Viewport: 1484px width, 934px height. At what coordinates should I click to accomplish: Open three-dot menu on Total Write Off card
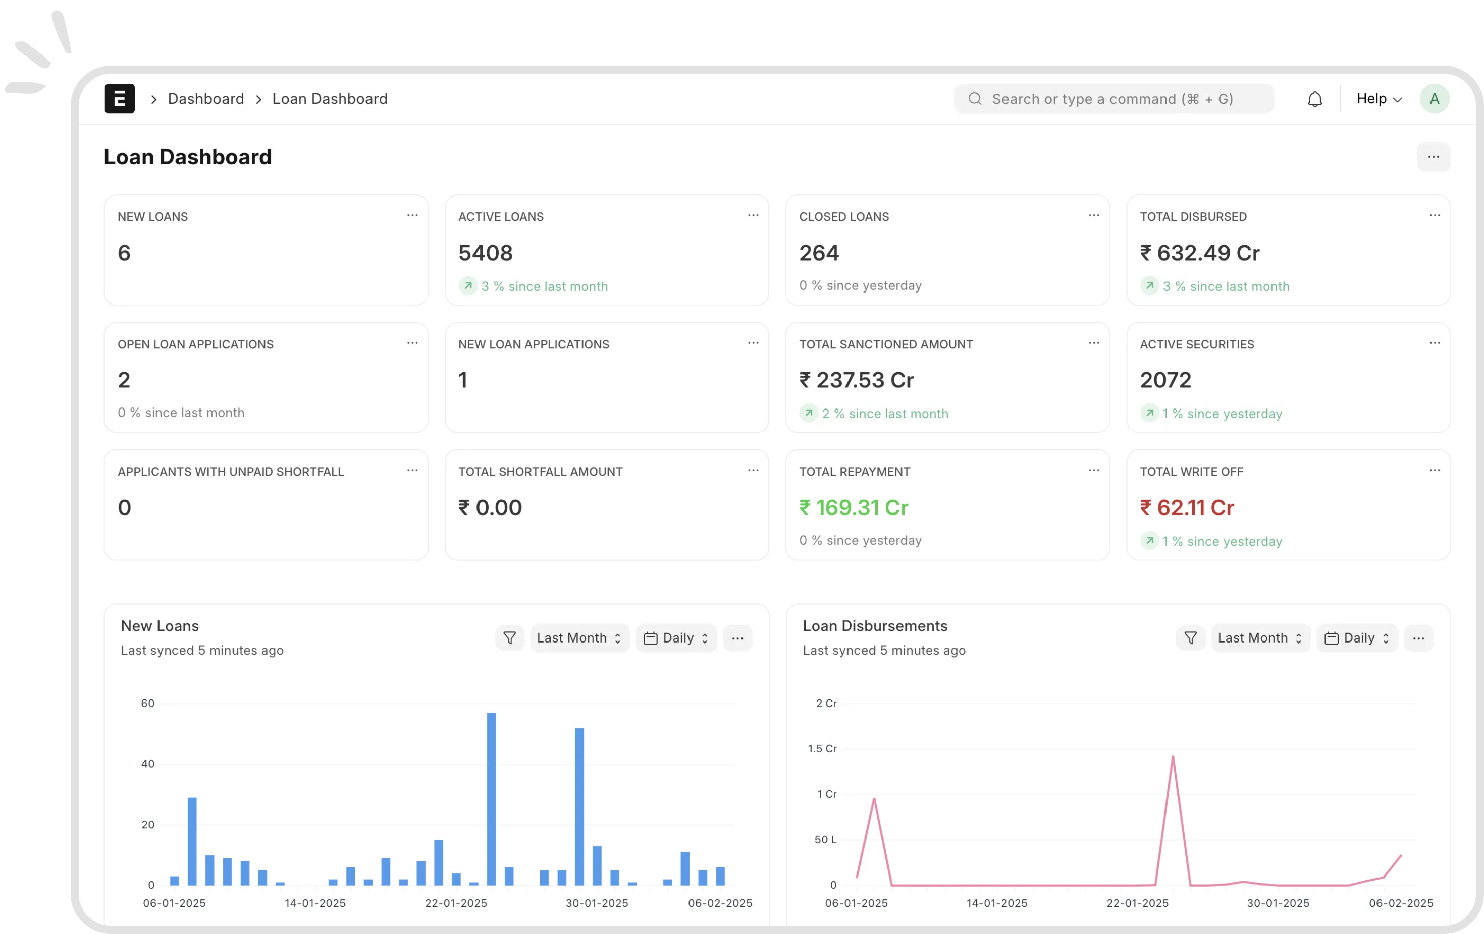click(1434, 471)
